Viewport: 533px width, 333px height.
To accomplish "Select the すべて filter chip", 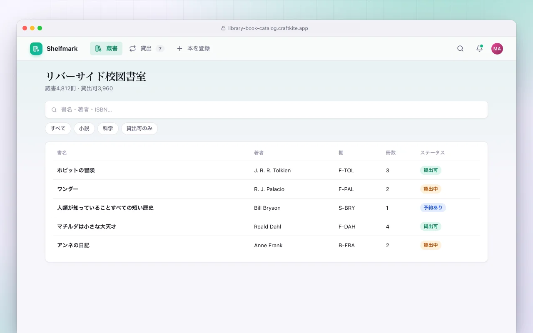I will pos(58,129).
